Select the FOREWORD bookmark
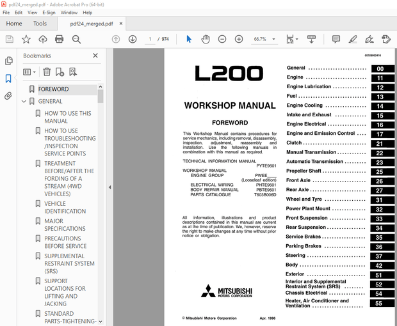 53,89
